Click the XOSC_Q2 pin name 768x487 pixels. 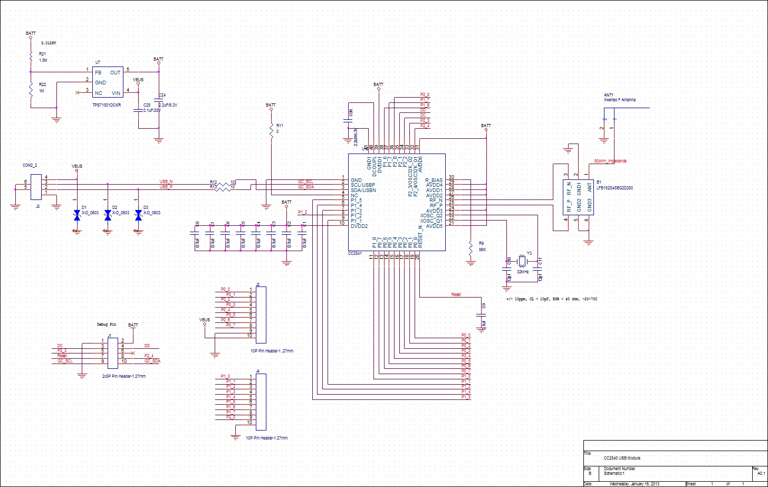(431, 215)
